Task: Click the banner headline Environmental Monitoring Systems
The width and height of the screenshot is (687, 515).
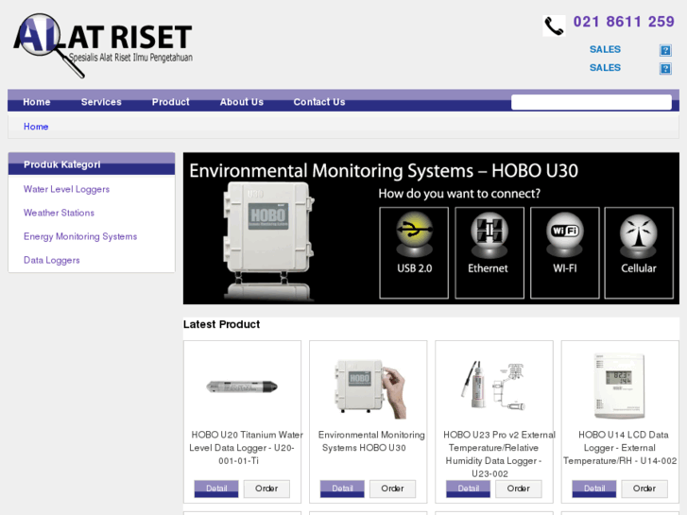Action: click(384, 171)
